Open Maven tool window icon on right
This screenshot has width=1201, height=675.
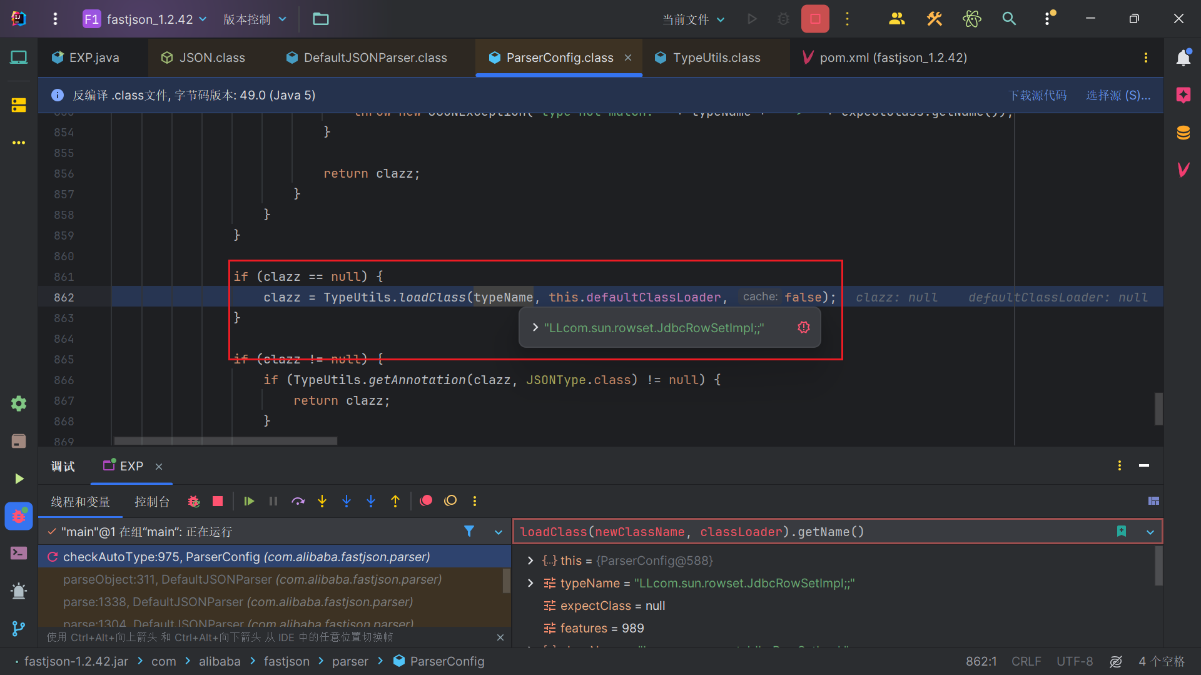(x=1183, y=170)
